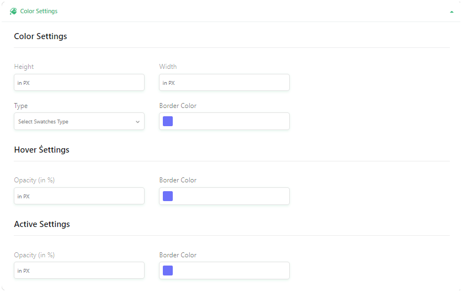
Task: Open the Select Swatches Type dropdown
Action: tap(79, 121)
